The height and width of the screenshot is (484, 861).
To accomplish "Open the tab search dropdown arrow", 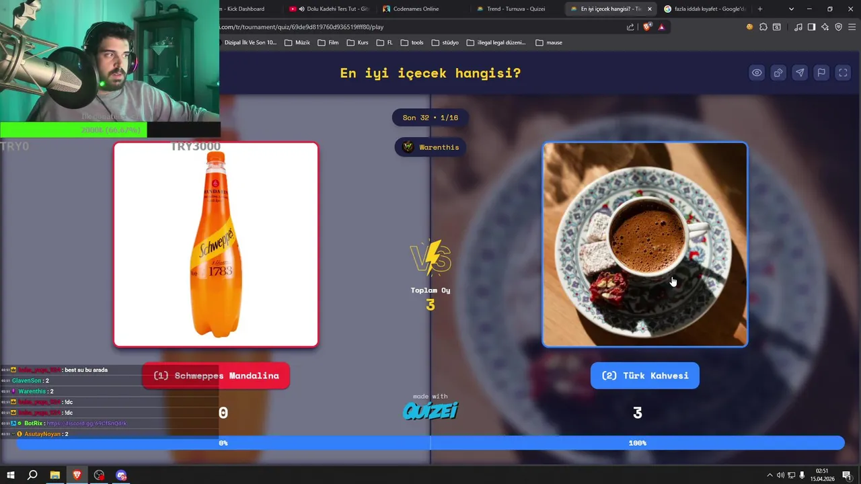I will 791,9.
